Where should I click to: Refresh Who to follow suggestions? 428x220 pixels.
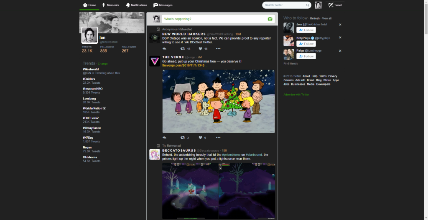click(x=315, y=18)
